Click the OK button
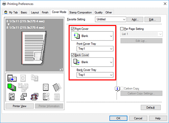169x123 pixels. [x=118, y=118]
